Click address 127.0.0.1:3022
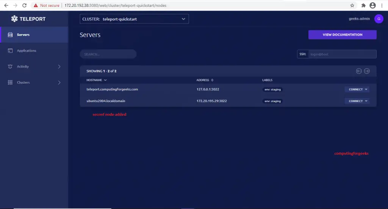Viewport: 388px width, 209px height. click(208, 90)
